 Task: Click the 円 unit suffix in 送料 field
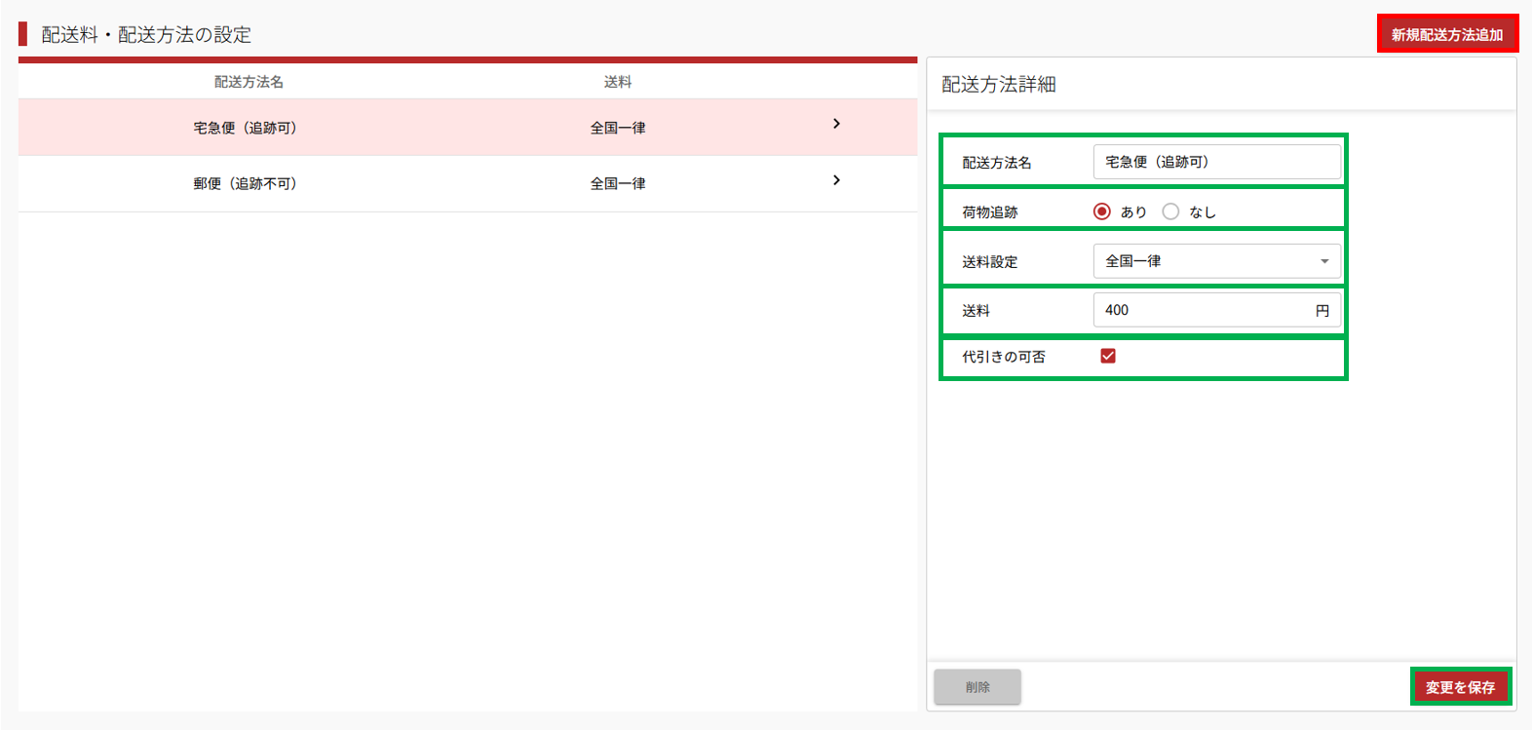pyautogui.click(x=1322, y=311)
